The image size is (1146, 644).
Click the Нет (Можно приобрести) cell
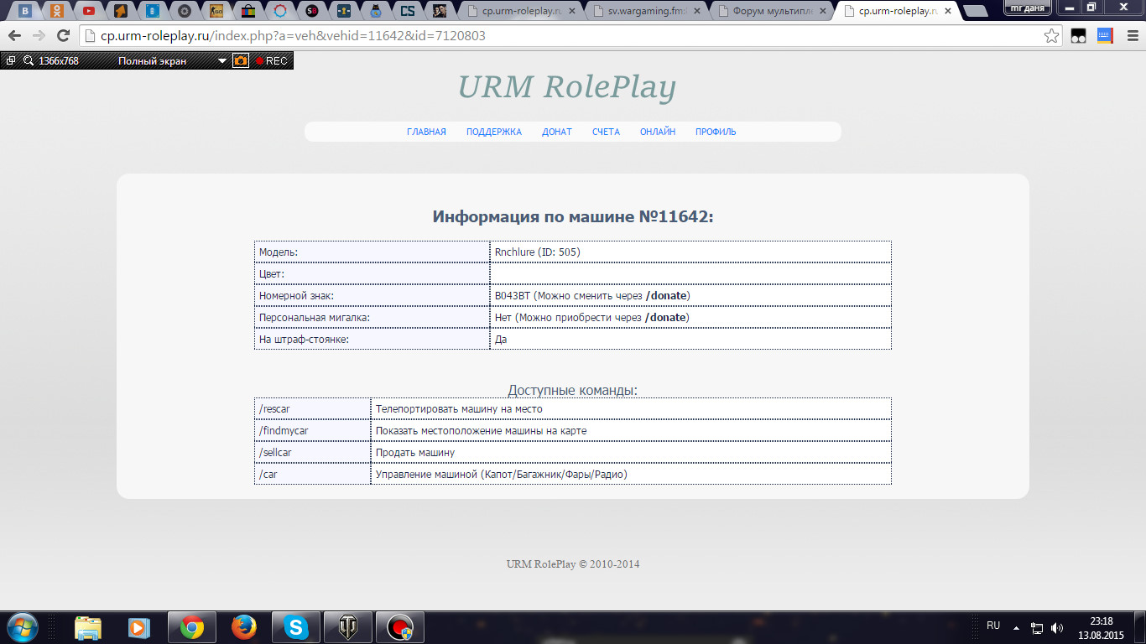[690, 317]
